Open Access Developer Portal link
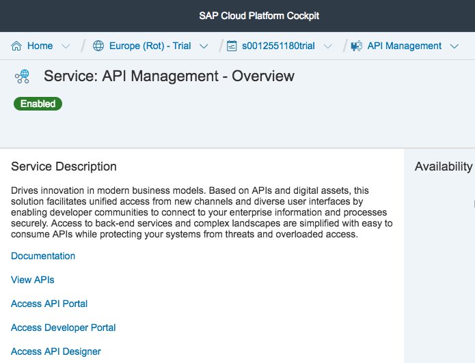Screen dimensions: 475x363 [x=64, y=328]
